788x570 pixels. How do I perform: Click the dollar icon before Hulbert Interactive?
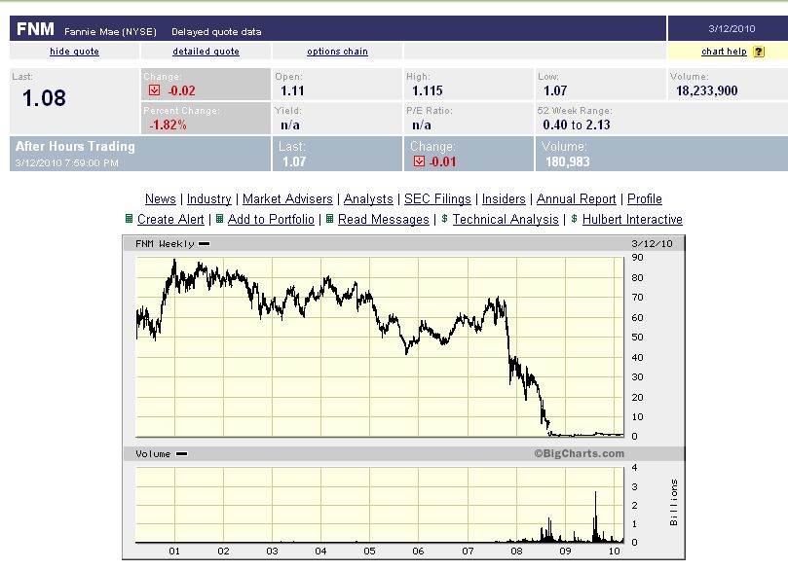coord(574,219)
